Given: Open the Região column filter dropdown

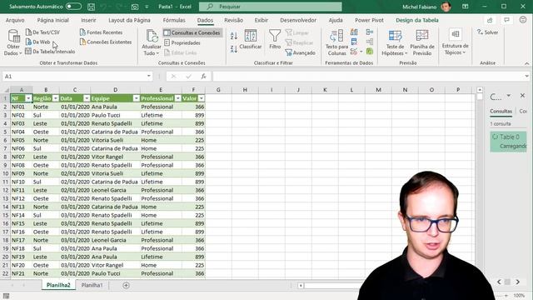Looking at the screenshot, I should point(56,98).
